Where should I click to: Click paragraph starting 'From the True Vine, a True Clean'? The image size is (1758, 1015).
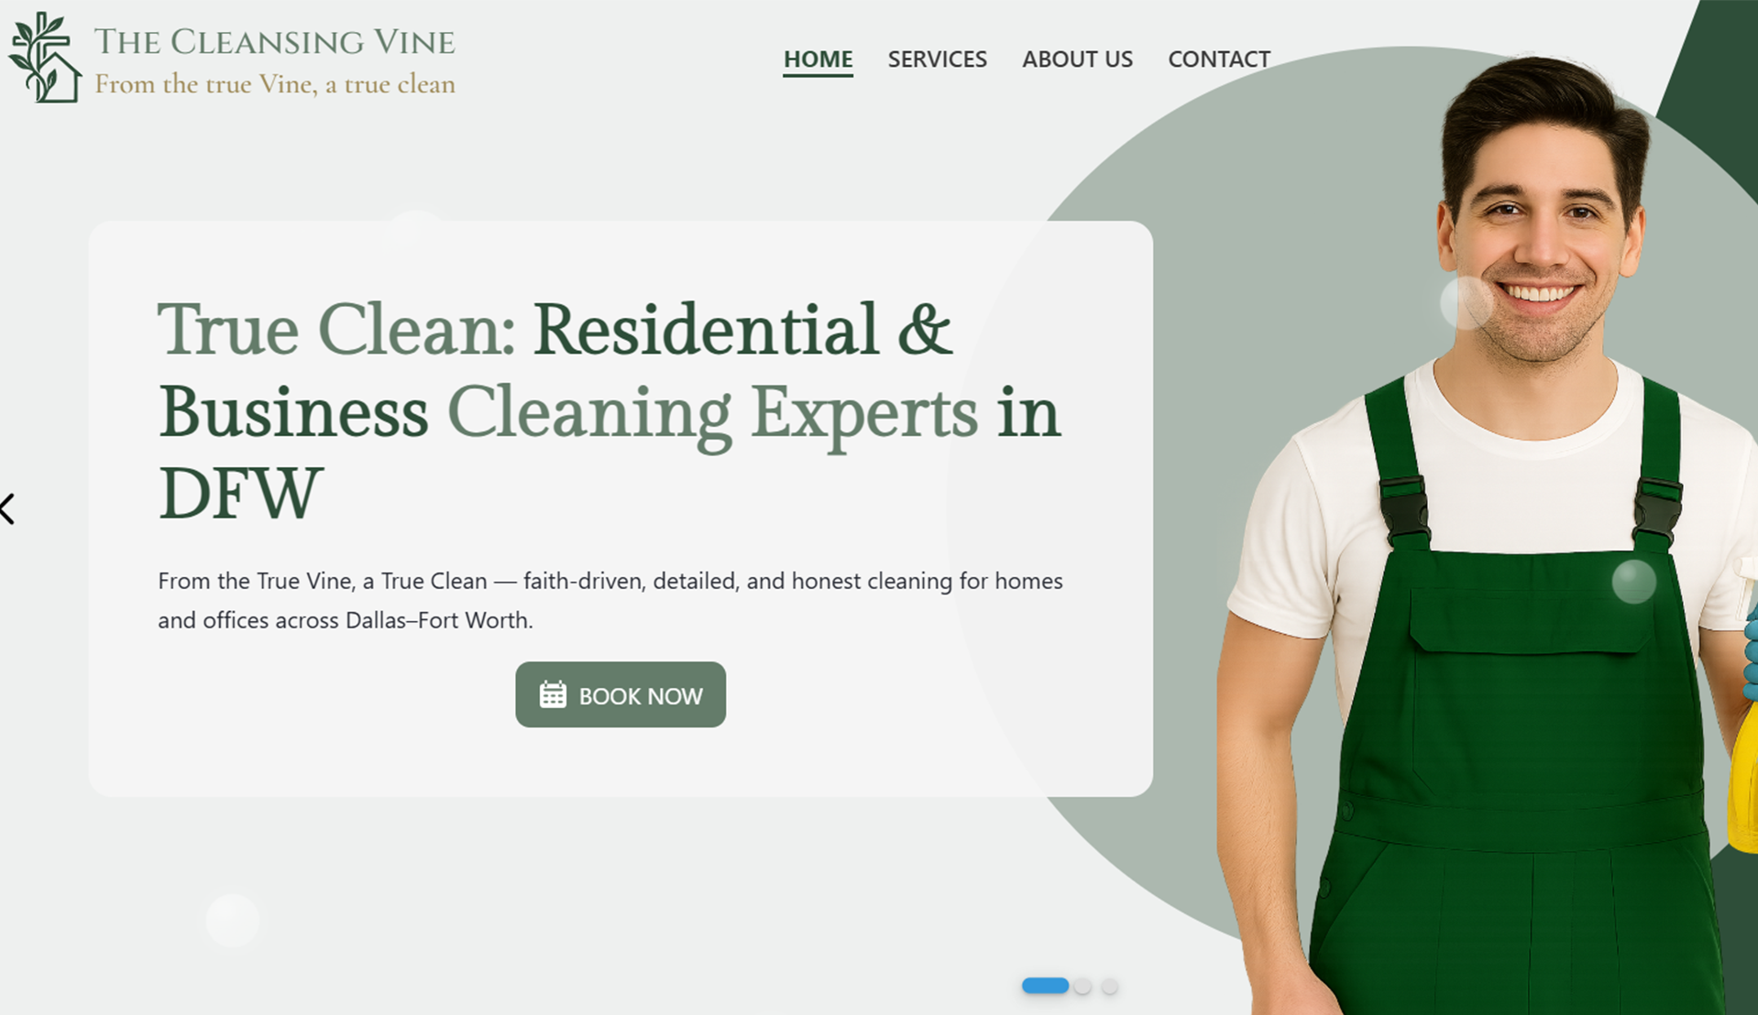click(x=610, y=600)
